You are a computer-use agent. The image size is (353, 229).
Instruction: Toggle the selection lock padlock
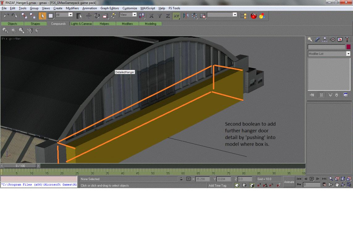[x=181, y=179]
